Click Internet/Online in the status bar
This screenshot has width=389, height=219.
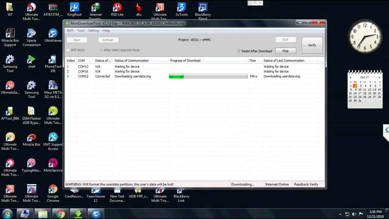(277, 184)
